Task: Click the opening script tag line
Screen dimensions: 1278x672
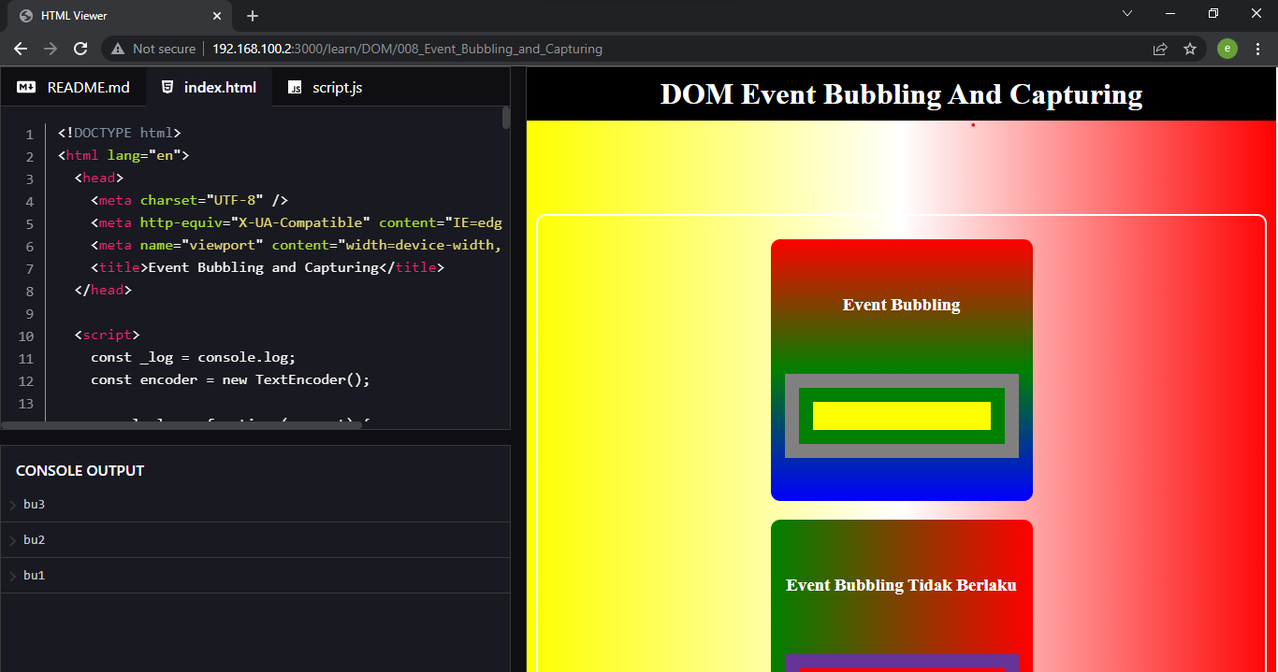Action: [x=107, y=335]
